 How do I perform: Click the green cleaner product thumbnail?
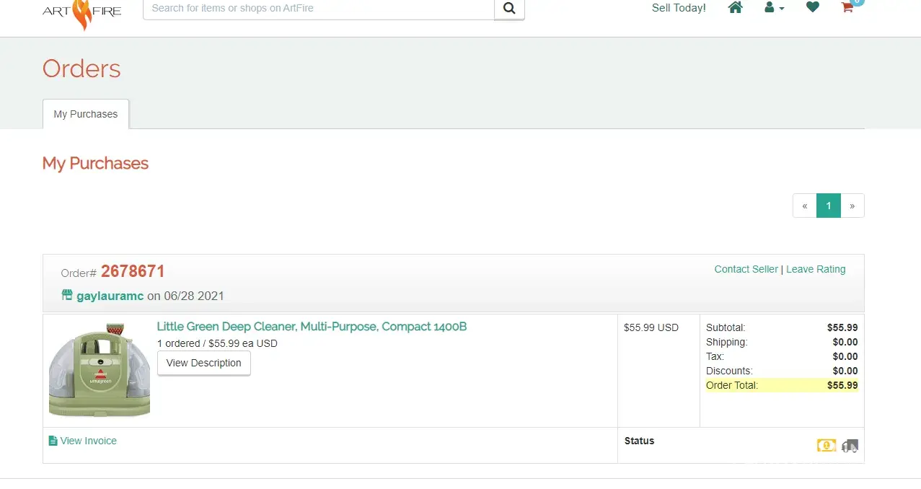tap(100, 370)
